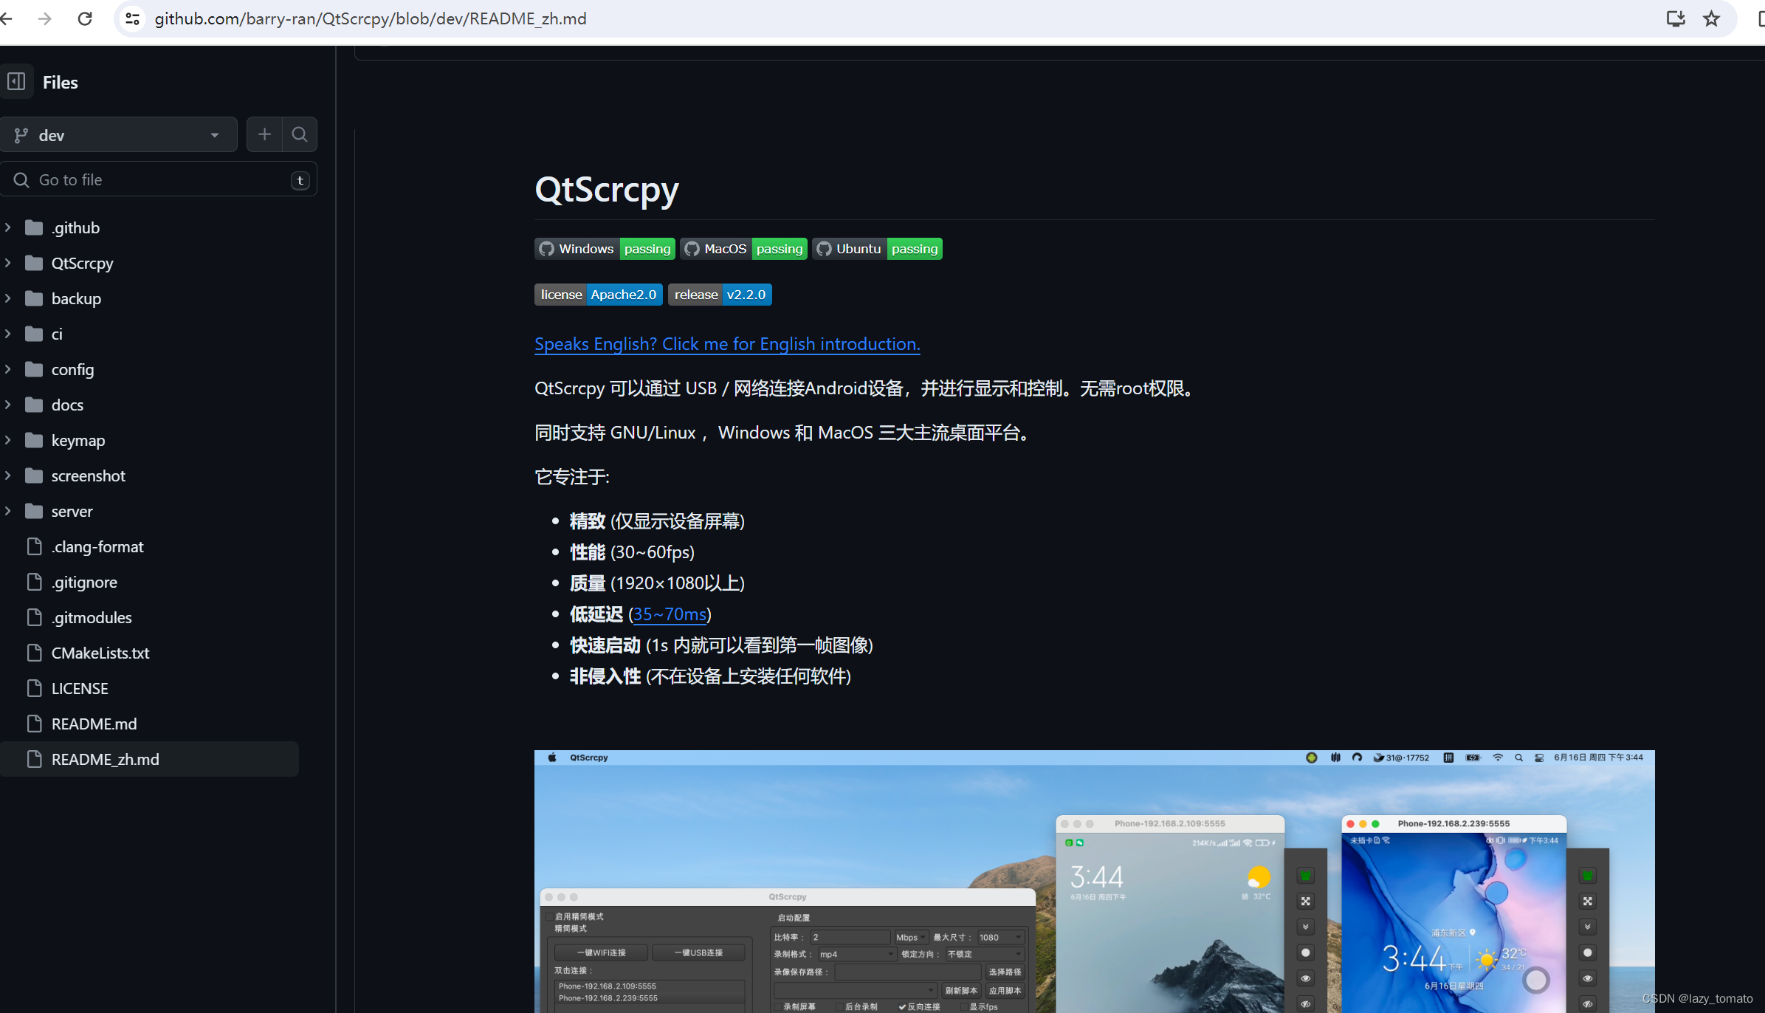Click the Windows passing build badge
Viewport: 1765px width, 1013px height.
(604, 249)
